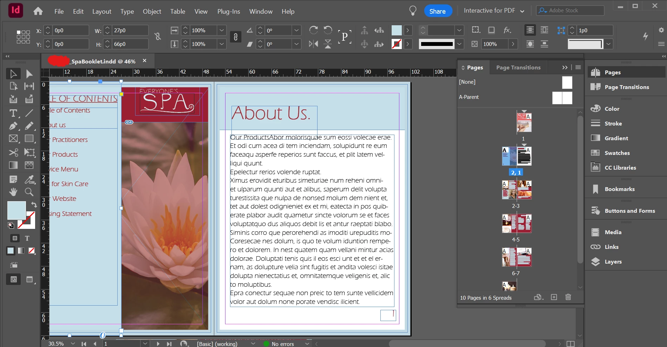Select the 2-3 spread thumbnail
The height and width of the screenshot is (347, 667).
[516, 190]
